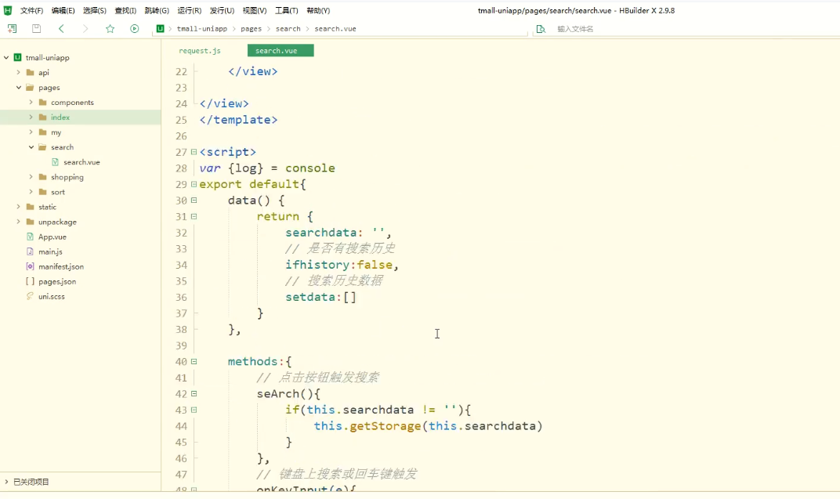Click the main.js file icon
This screenshot has width=840, height=499.
[x=30, y=251]
